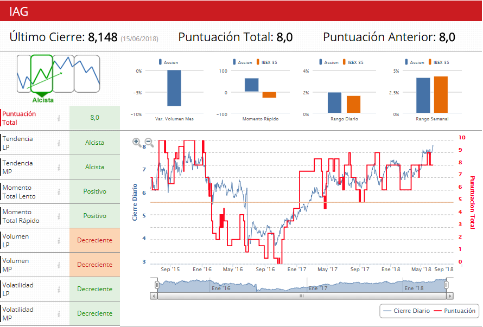Toggle Accion legend in Var. Volumen Mes chart

pos(168,62)
